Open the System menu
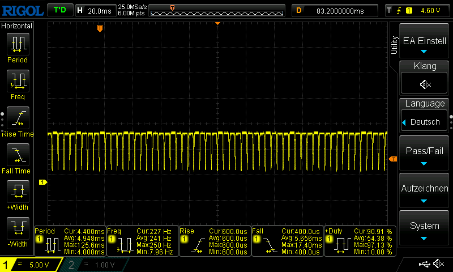 (425, 228)
